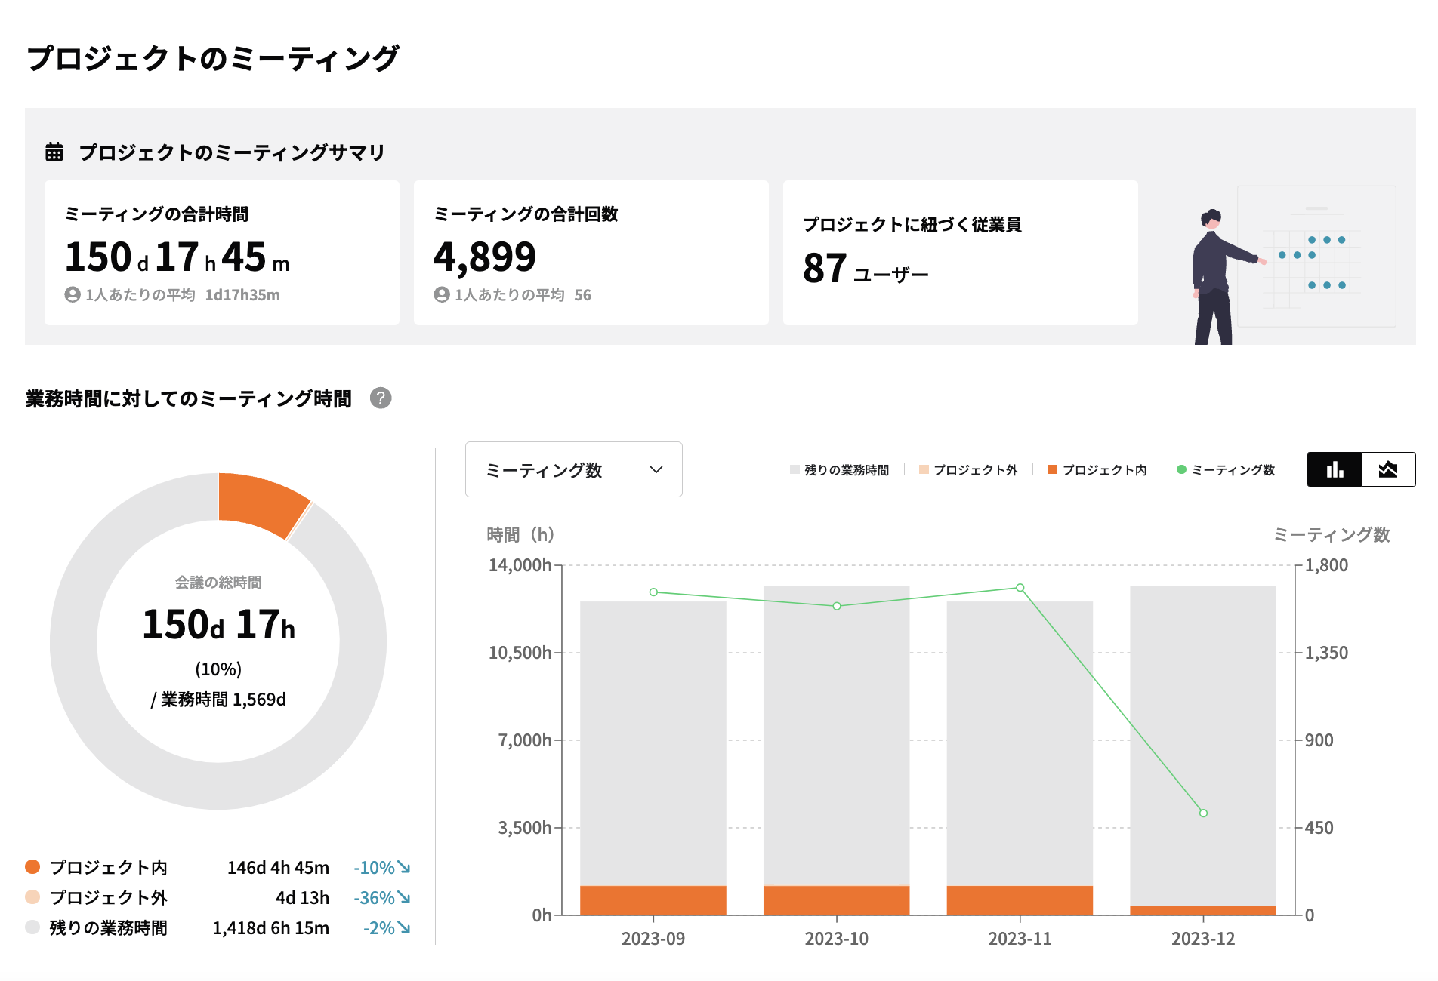Click the 2023-12 line chart data point
The width and height of the screenshot is (1438, 981).
point(1203,813)
